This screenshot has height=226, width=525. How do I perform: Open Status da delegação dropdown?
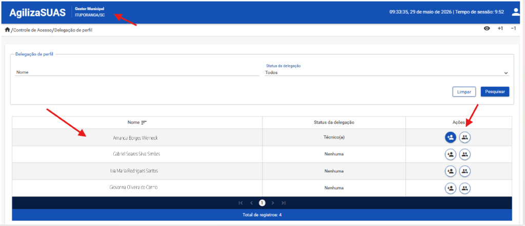pos(387,72)
